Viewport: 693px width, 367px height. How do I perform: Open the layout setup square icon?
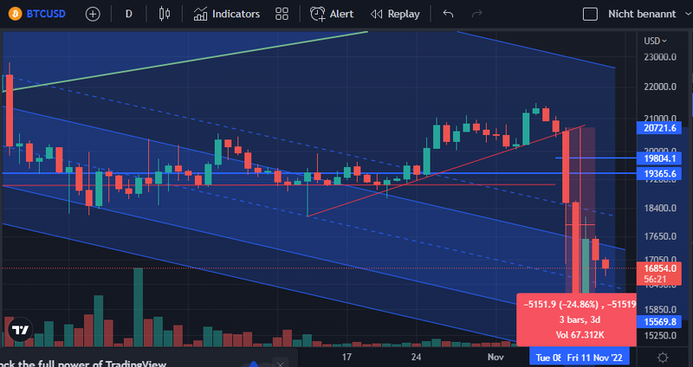(590, 14)
